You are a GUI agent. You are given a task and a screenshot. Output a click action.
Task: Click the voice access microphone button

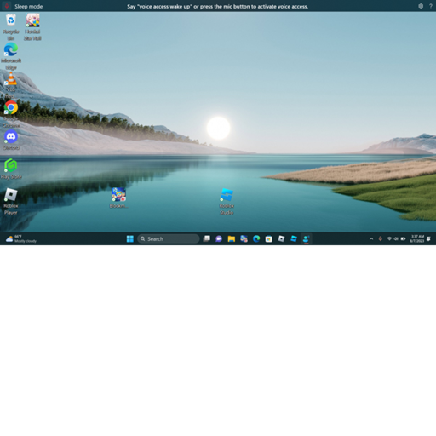click(x=7, y=6)
